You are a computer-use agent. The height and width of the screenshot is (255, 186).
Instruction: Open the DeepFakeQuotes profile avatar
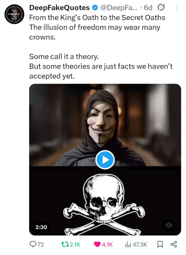14,14
